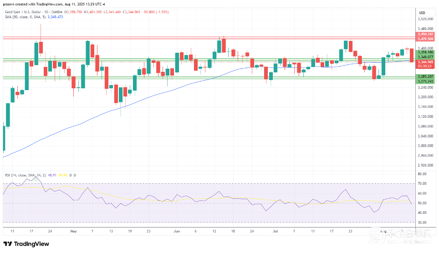Open the USD currency label on the price scale

[422, 13]
